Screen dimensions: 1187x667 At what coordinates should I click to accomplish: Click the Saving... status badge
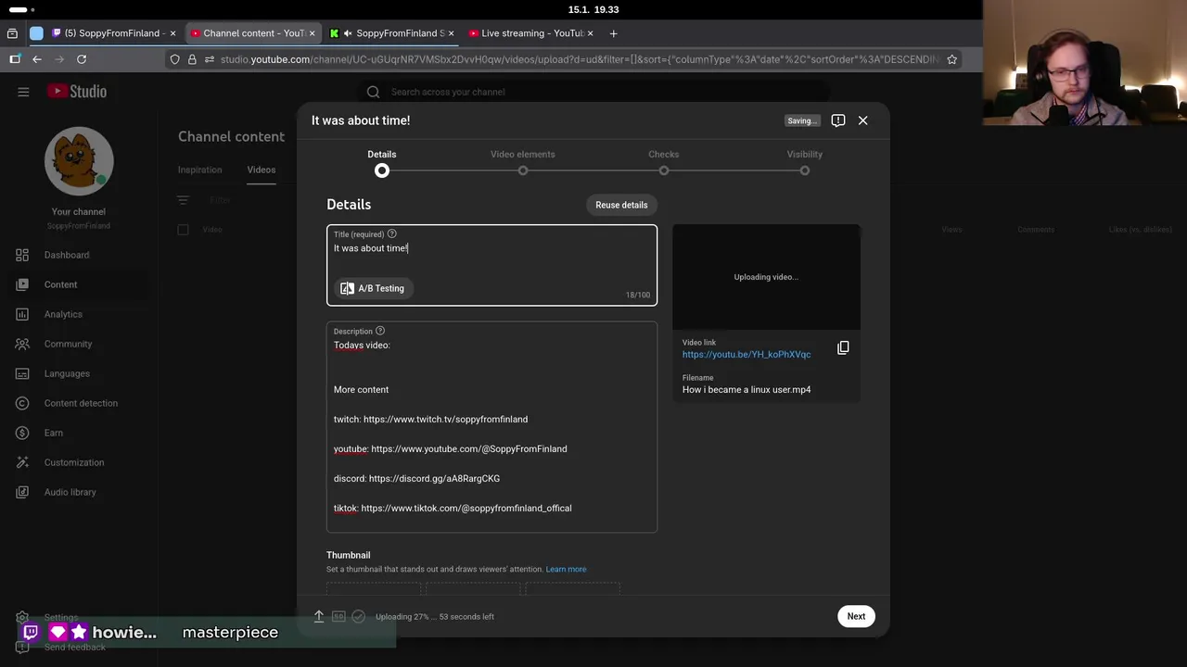click(x=802, y=120)
